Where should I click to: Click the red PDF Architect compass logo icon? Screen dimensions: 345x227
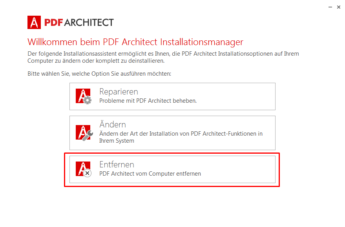pyautogui.click(x=34, y=22)
